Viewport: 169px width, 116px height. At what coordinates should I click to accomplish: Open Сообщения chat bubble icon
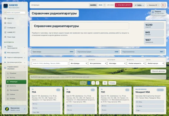5,28
